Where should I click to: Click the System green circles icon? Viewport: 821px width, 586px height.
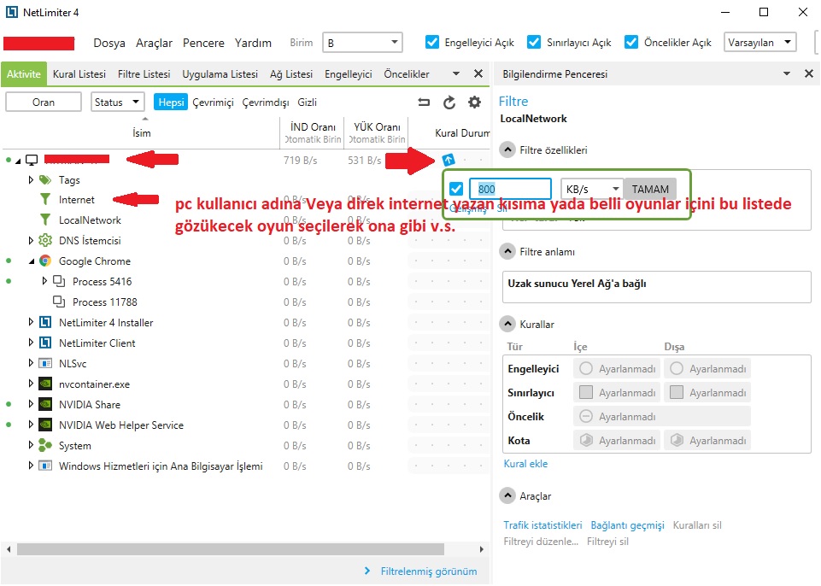pos(45,446)
